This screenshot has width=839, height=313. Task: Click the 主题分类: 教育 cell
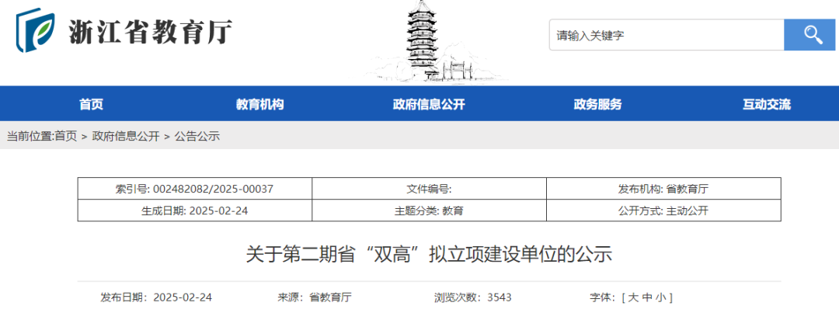tap(429, 210)
